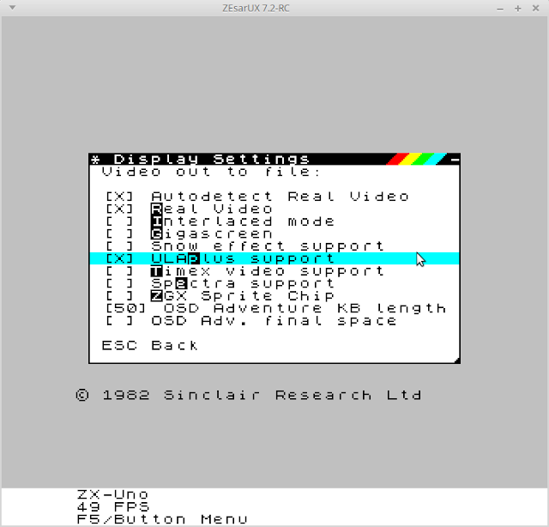Click F5/Button Menu footer text

click(162, 519)
